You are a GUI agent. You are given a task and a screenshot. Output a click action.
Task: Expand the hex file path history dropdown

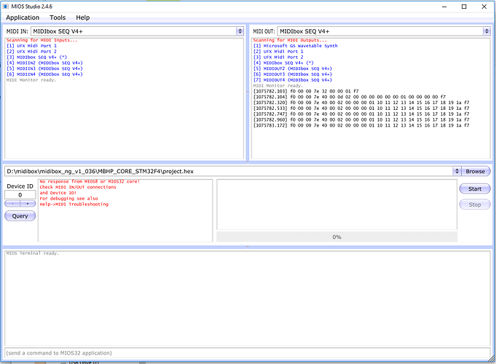pos(457,171)
